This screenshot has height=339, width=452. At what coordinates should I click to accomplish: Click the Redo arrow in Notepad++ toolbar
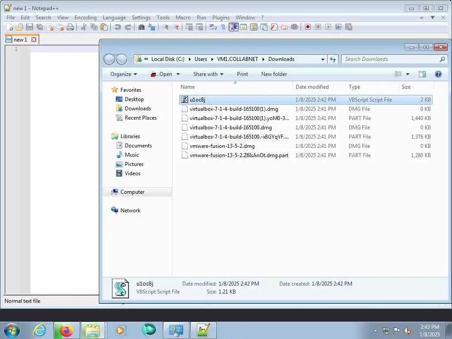tap(128, 27)
